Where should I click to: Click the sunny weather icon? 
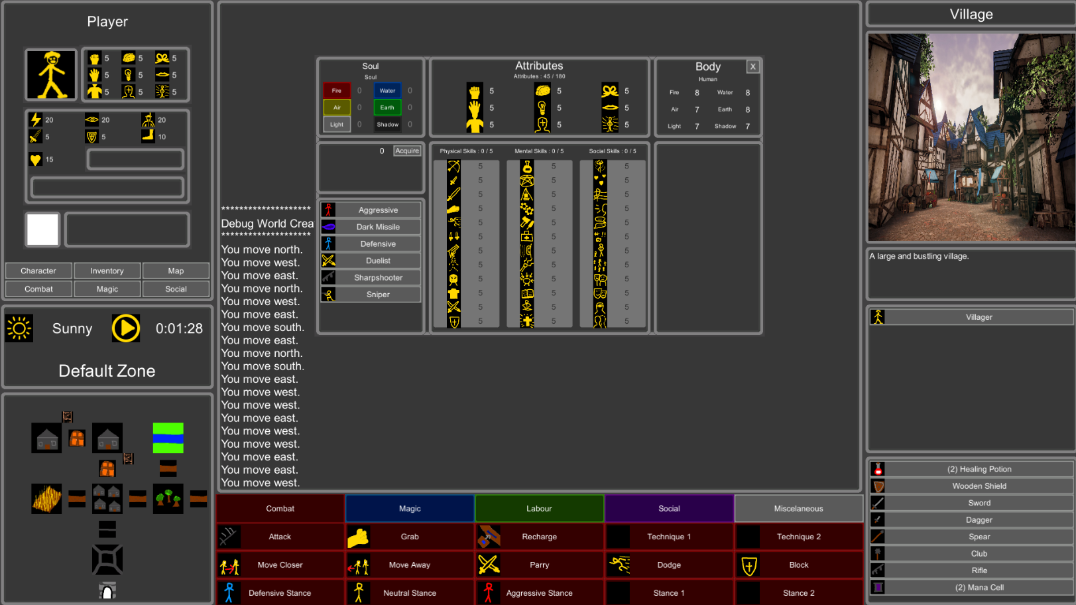pos(19,328)
